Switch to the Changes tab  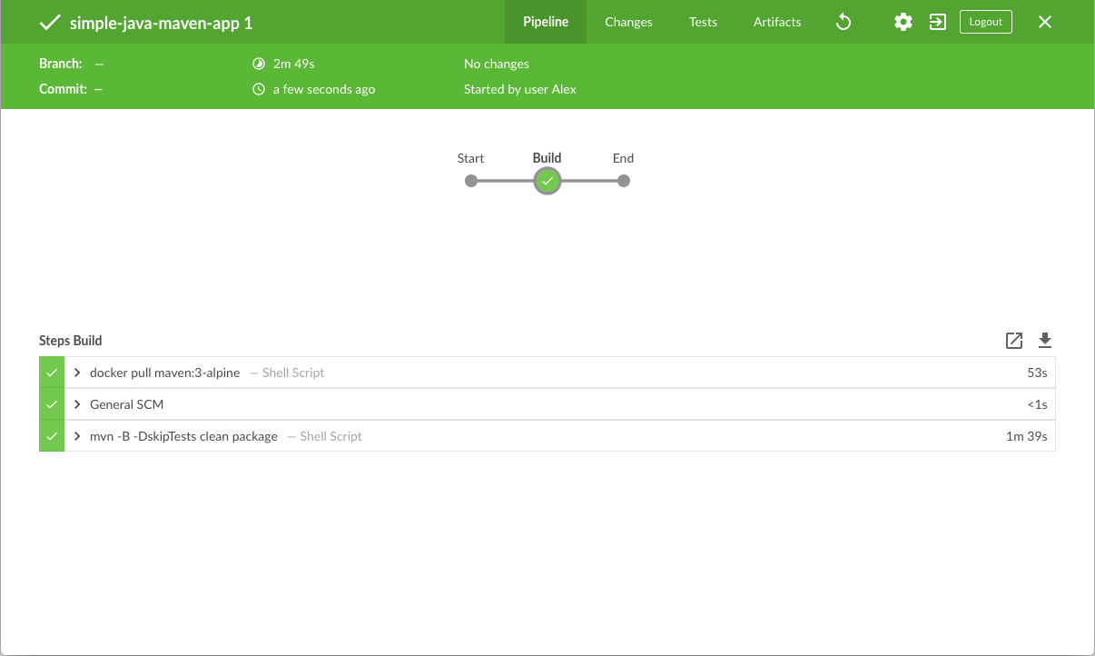coord(628,22)
